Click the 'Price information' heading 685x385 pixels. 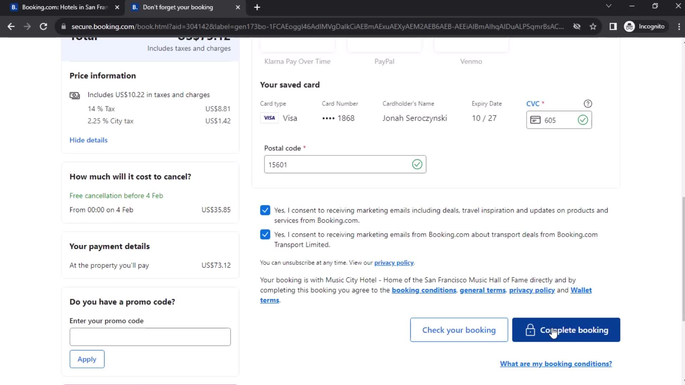tap(103, 76)
